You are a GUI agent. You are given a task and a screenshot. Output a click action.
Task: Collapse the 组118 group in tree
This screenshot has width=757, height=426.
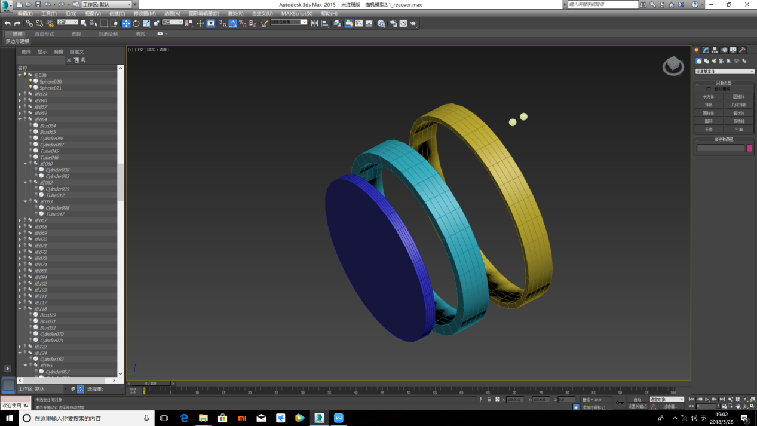[20, 309]
